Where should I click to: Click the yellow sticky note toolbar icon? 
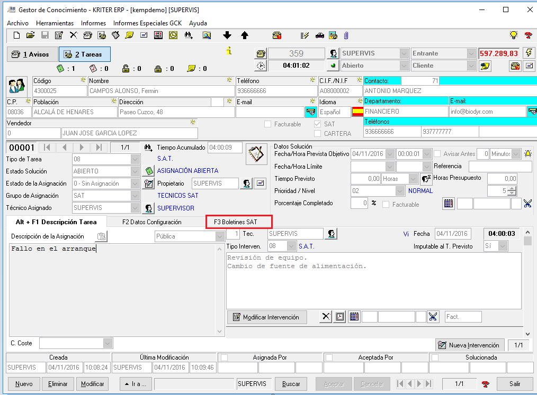(x=129, y=35)
